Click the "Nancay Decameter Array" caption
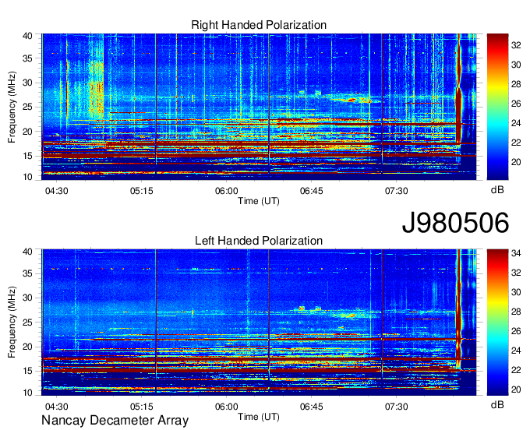 click(115, 421)
